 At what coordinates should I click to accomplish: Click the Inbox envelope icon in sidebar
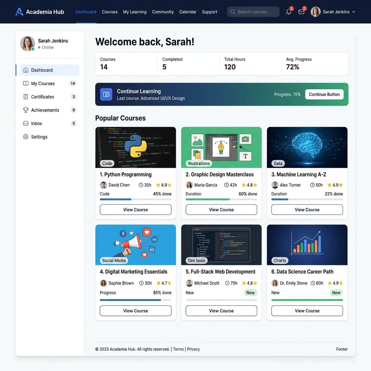(26, 123)
